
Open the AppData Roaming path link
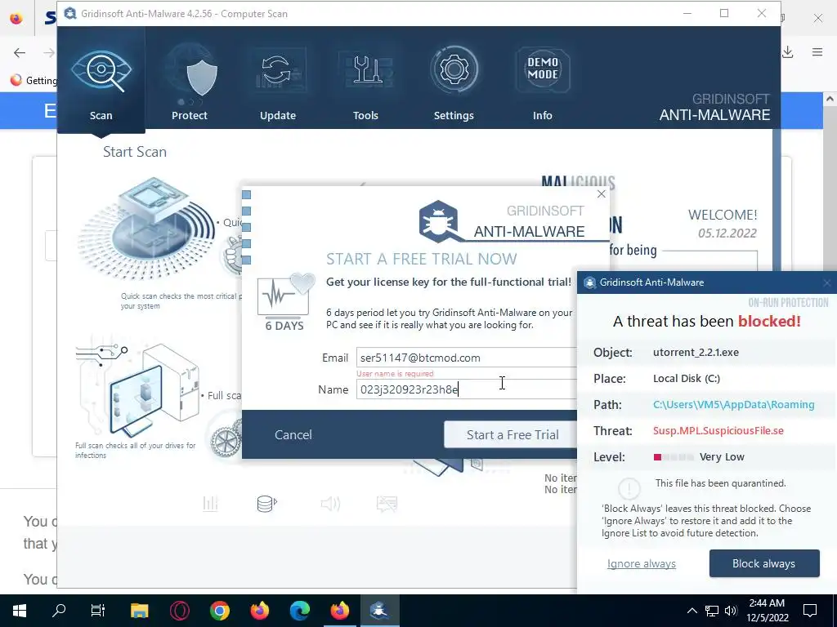[733, 405]
